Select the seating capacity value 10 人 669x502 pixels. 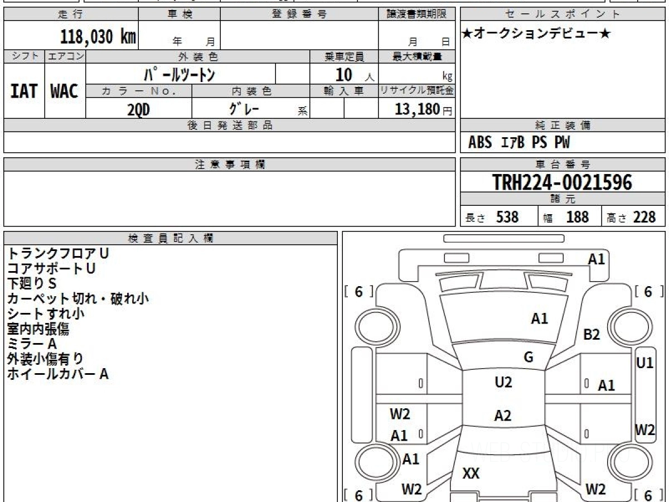tap(355, 75)
